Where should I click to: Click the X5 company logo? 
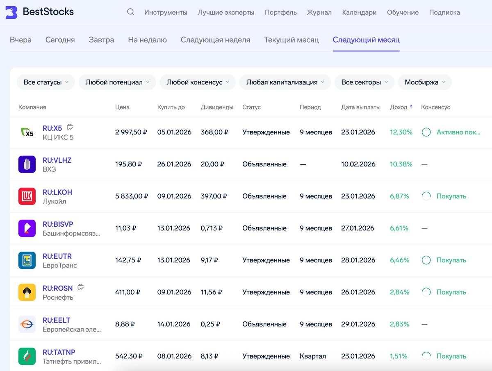(x=27, y=132)
